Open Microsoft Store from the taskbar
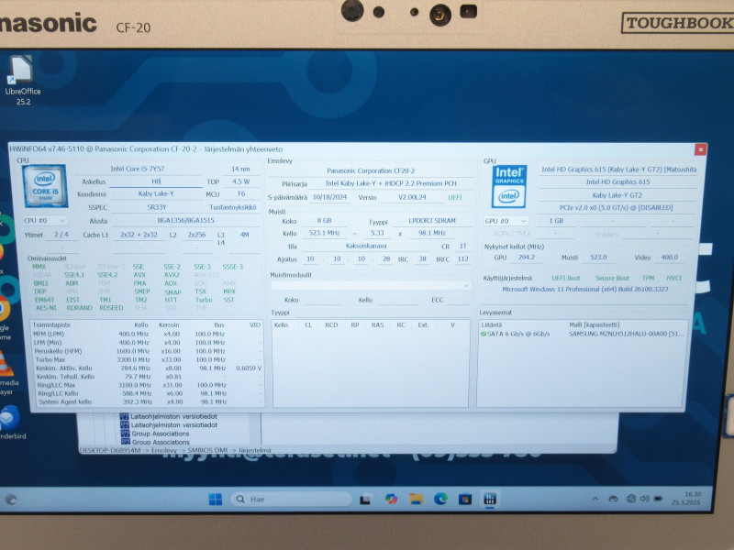The height and width of the screenshot is (550, 734). (x=465, y=499)
